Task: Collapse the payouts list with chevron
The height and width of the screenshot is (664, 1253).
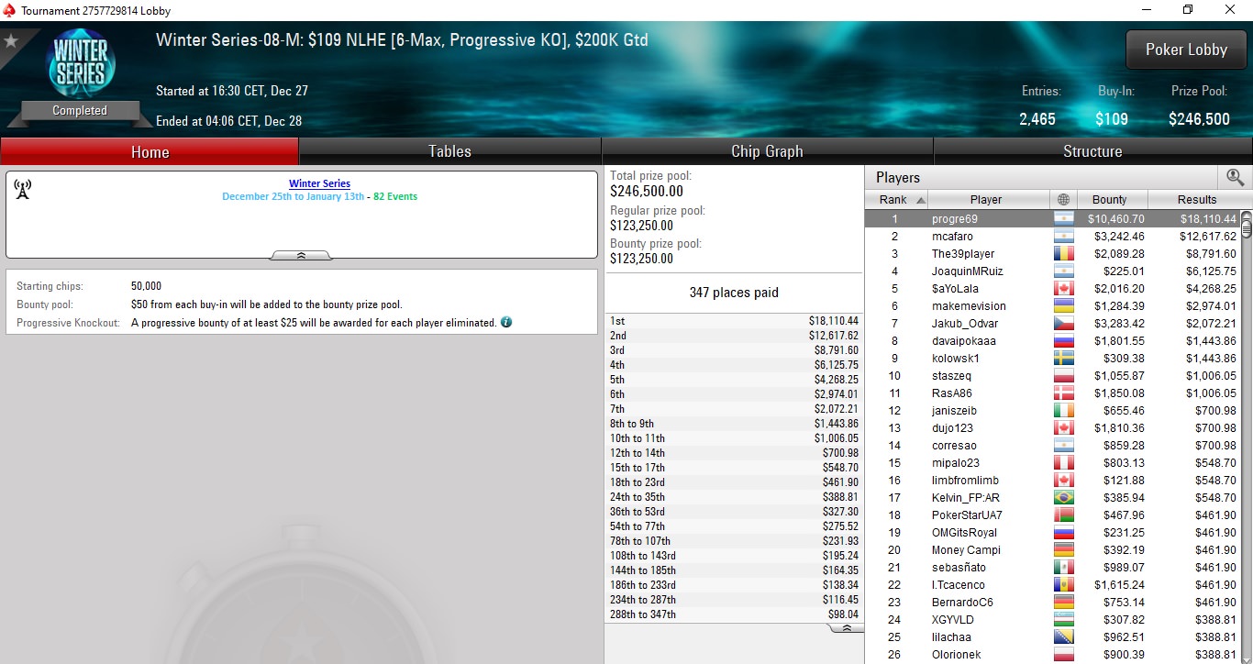Action: coord(846,628)
